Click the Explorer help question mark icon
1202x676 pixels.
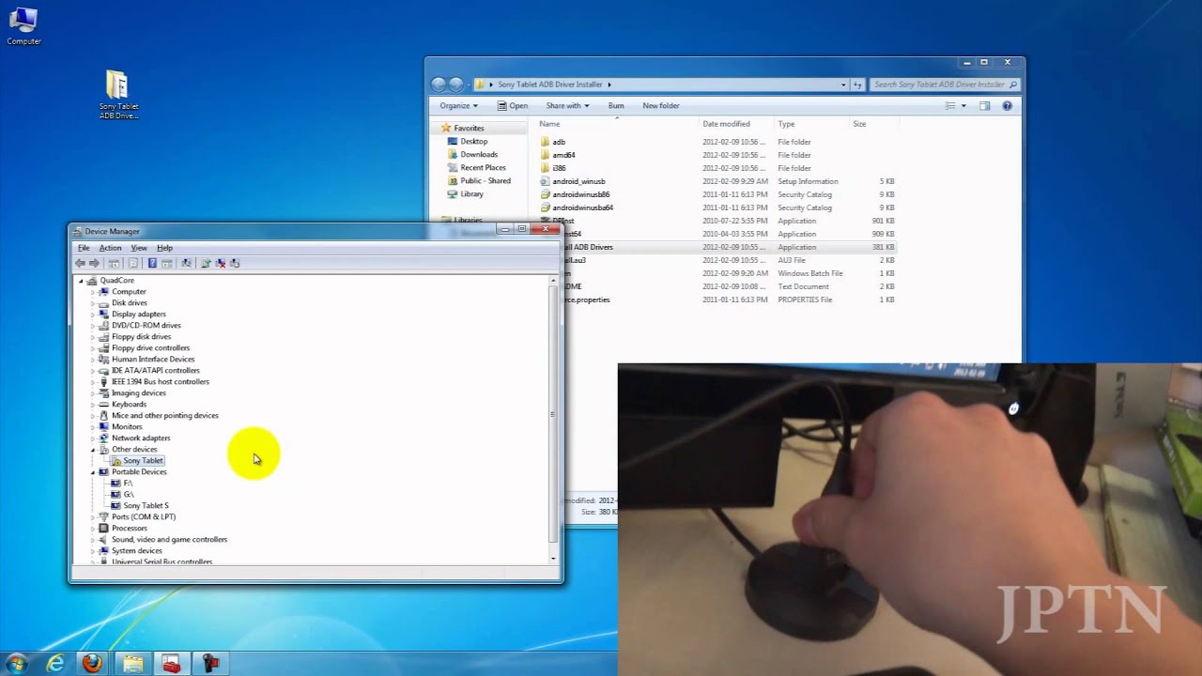tap(1007, 106)
